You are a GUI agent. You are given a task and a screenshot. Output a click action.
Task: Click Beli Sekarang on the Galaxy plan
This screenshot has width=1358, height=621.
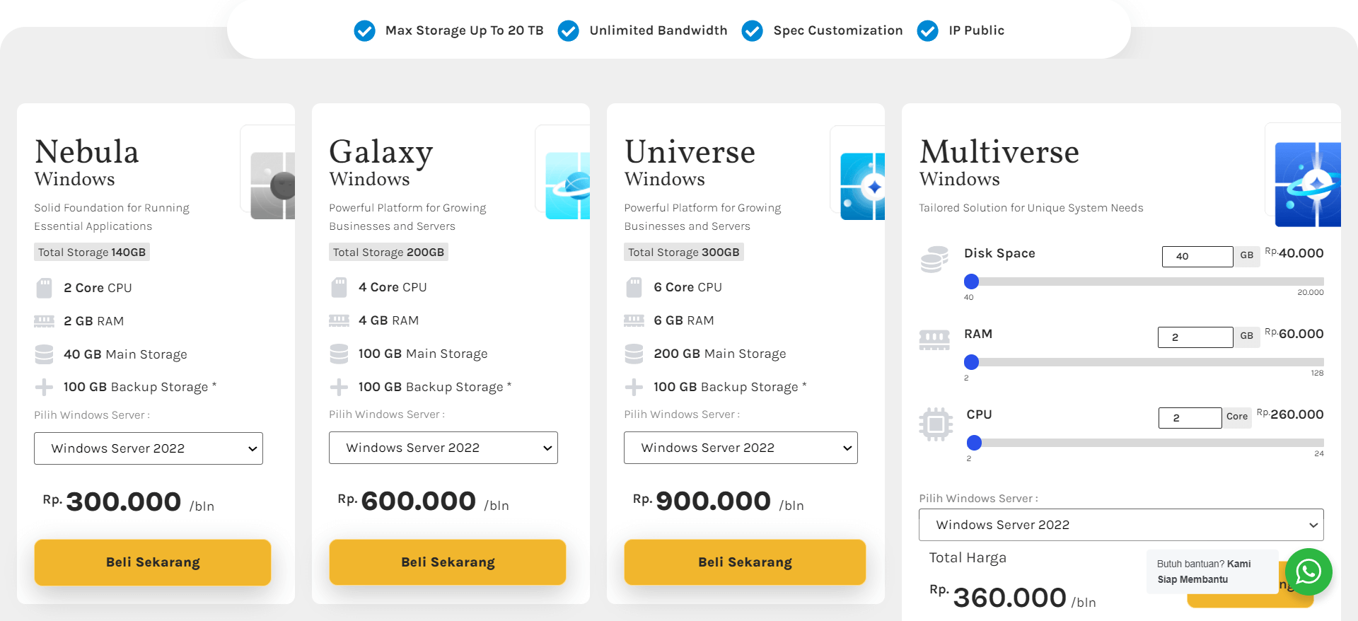[x=447, y=562]
